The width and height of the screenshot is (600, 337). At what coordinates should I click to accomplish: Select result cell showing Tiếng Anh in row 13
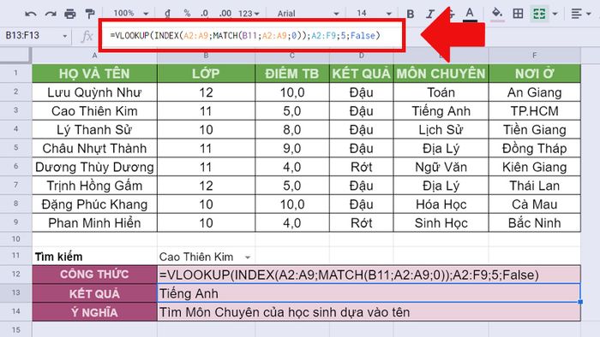[369, 293]
